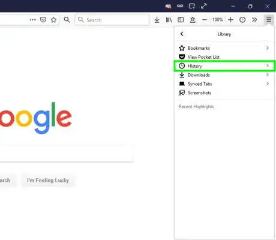Show more tools overflow chevron
The width and height of the screenshot is (276, 240).
point(254,20)
